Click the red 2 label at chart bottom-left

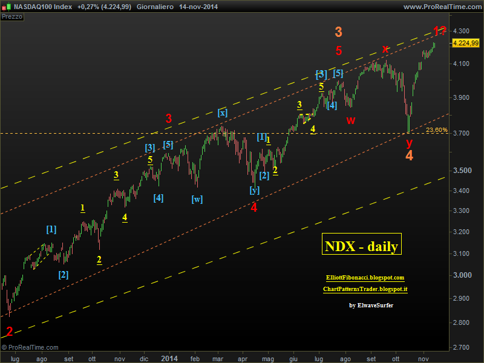10,331
